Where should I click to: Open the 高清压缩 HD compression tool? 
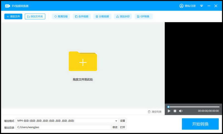point(61,16)
